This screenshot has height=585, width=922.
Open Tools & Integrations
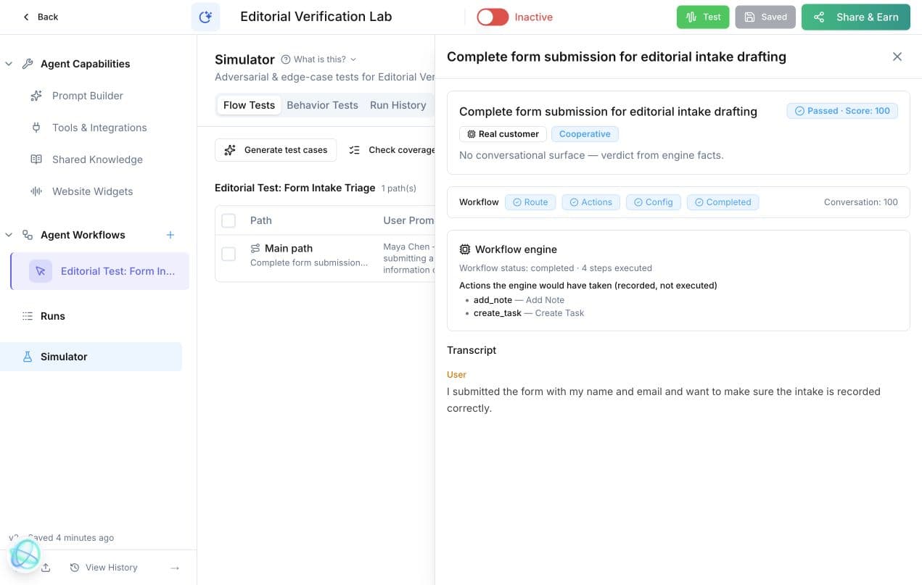(x=99, y=128)
